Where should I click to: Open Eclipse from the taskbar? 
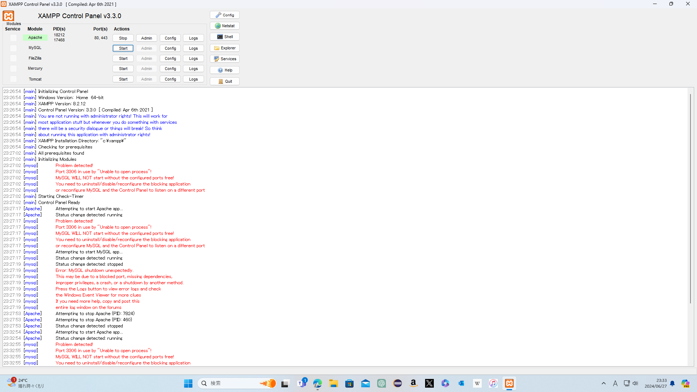tap(398, 383)
